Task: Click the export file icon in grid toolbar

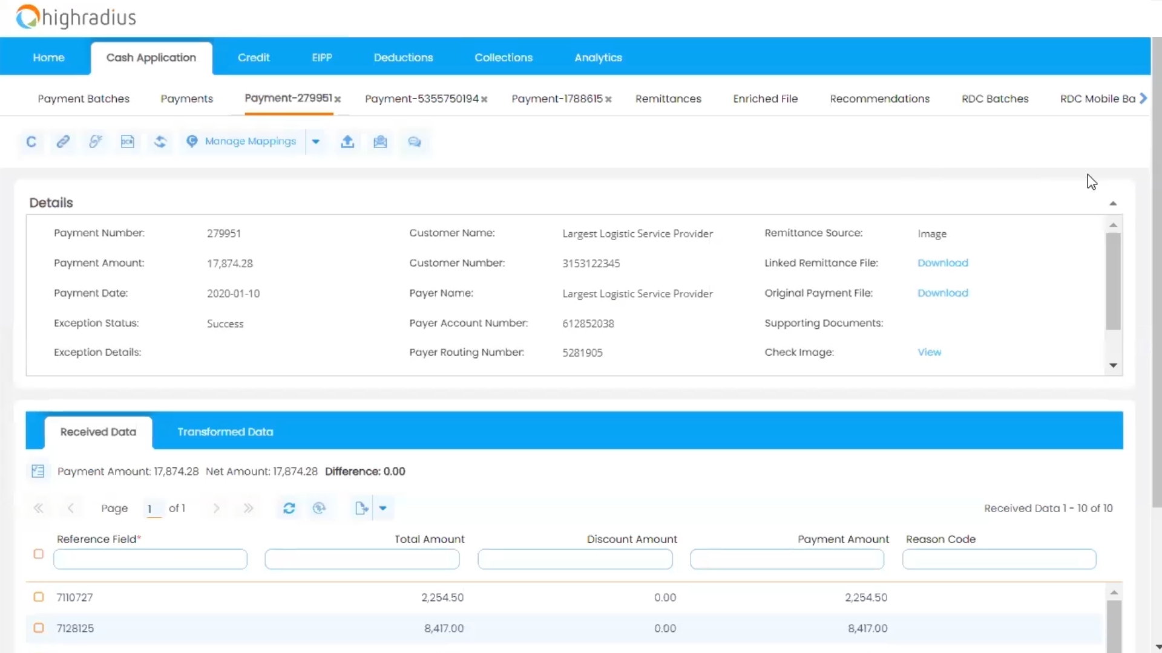Action: (x=361, y=508)
